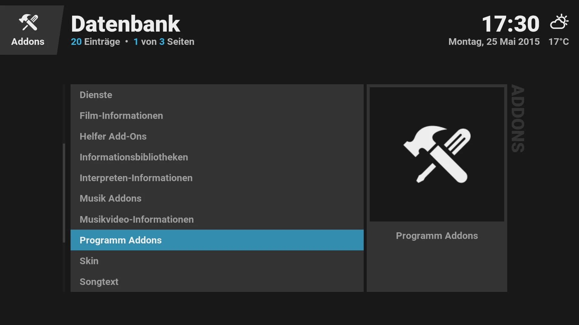579x325 pixels.
Task: Click the Addons label under header icon
Action: (x=28, y=42)
